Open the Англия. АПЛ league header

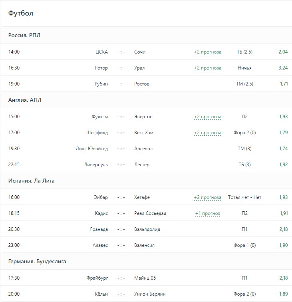(25, 100)
